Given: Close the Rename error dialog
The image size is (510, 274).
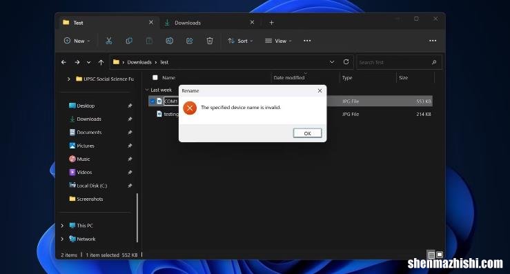Looking at the screenshot, I should coord(320,91).
